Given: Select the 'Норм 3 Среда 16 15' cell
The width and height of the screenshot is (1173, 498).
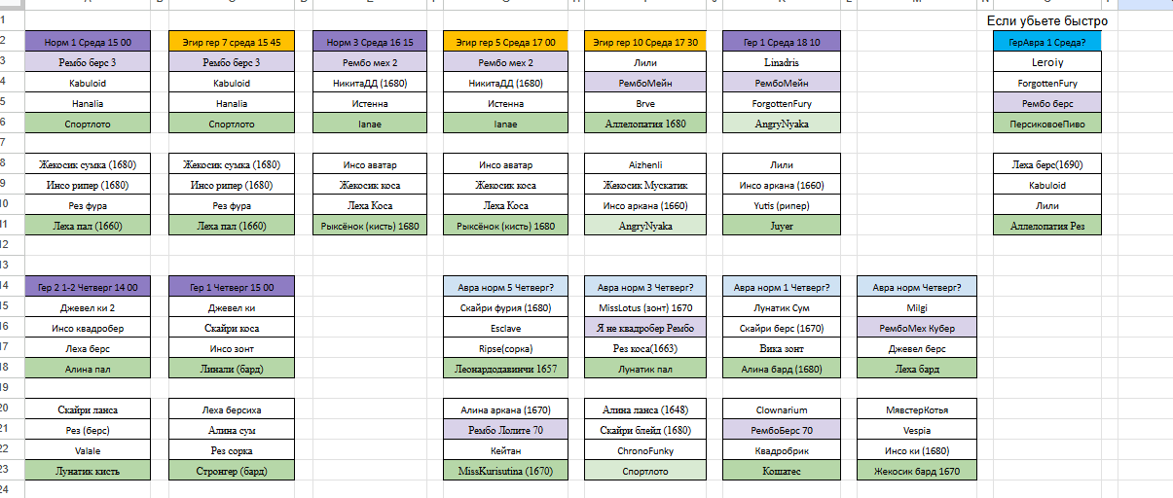Looking at the screenshot, I should (370, 42).
